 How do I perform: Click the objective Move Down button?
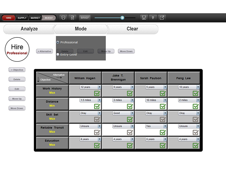coord(17,108)
